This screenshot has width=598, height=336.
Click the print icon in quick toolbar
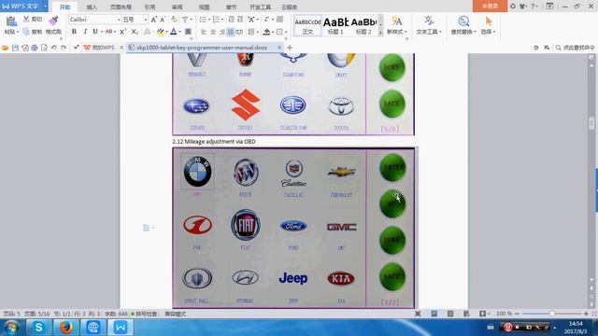35,48
